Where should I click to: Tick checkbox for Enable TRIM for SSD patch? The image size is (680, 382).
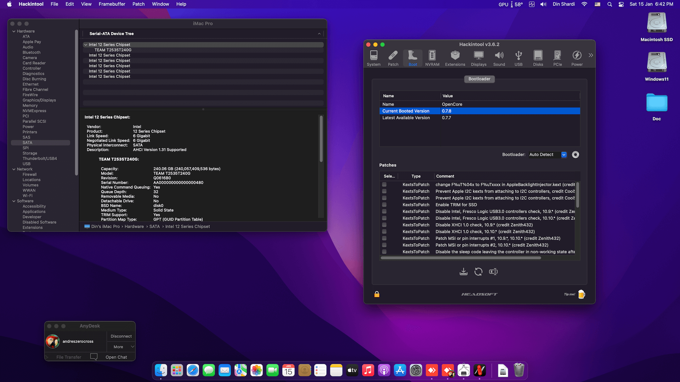pos(384,205)
